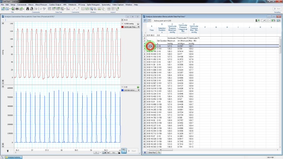Open the Blood Pressure menu
This screenshot has width=283, height=159.
(41, 5)
